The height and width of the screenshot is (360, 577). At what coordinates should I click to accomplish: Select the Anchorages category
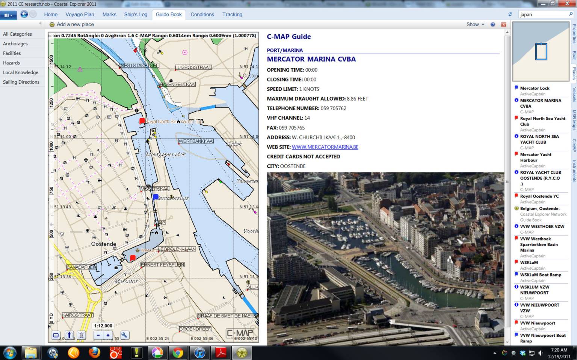pos(23,43)
